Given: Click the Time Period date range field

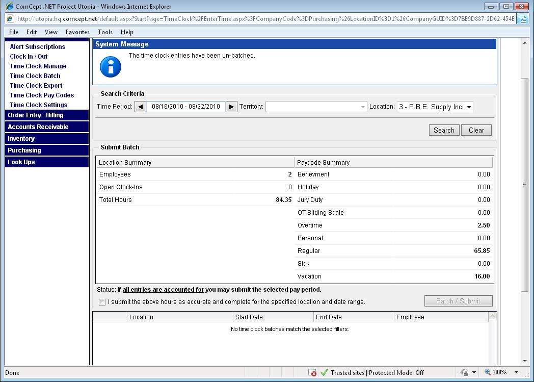Looking at the screenshot, I should coord(185,107).
